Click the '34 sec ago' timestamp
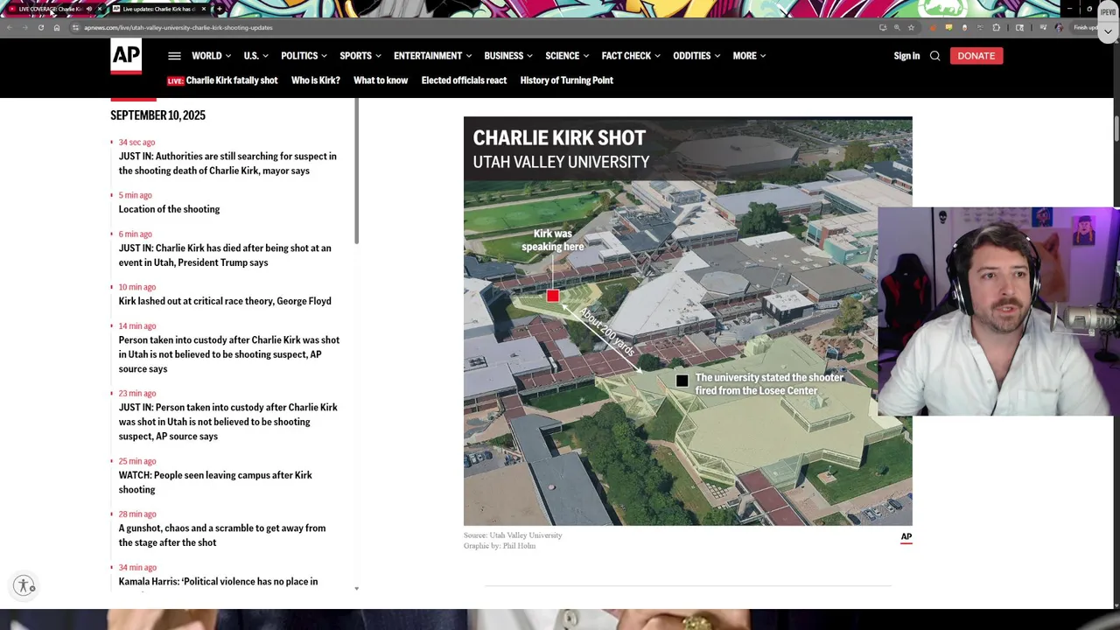Image resolution: width=1120 pixels, height=630 pixels. pos(136,143)
